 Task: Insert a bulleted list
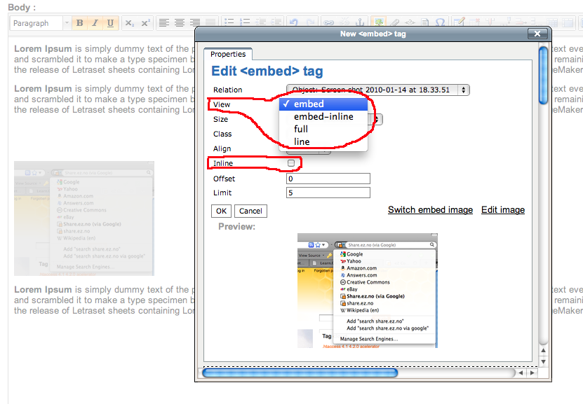(228, 23)
